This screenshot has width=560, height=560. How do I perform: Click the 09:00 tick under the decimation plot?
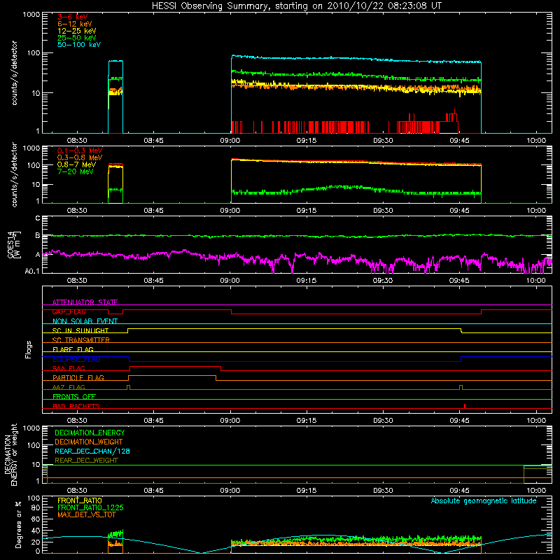230,491
